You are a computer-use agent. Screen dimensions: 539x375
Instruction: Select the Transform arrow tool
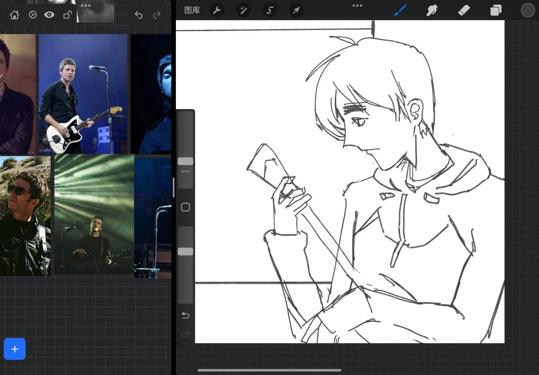coord(296,10)
